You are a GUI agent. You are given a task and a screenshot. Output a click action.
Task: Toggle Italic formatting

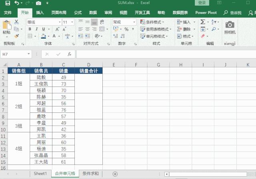tap(37, 29)
